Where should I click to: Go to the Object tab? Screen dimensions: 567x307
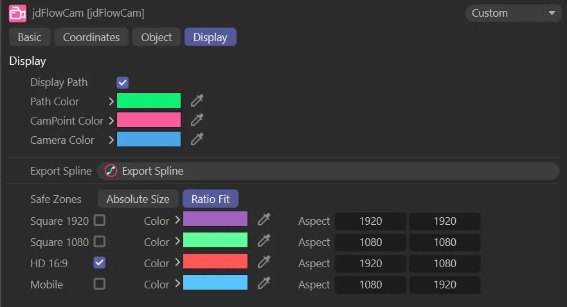click(x=156, y=37)
